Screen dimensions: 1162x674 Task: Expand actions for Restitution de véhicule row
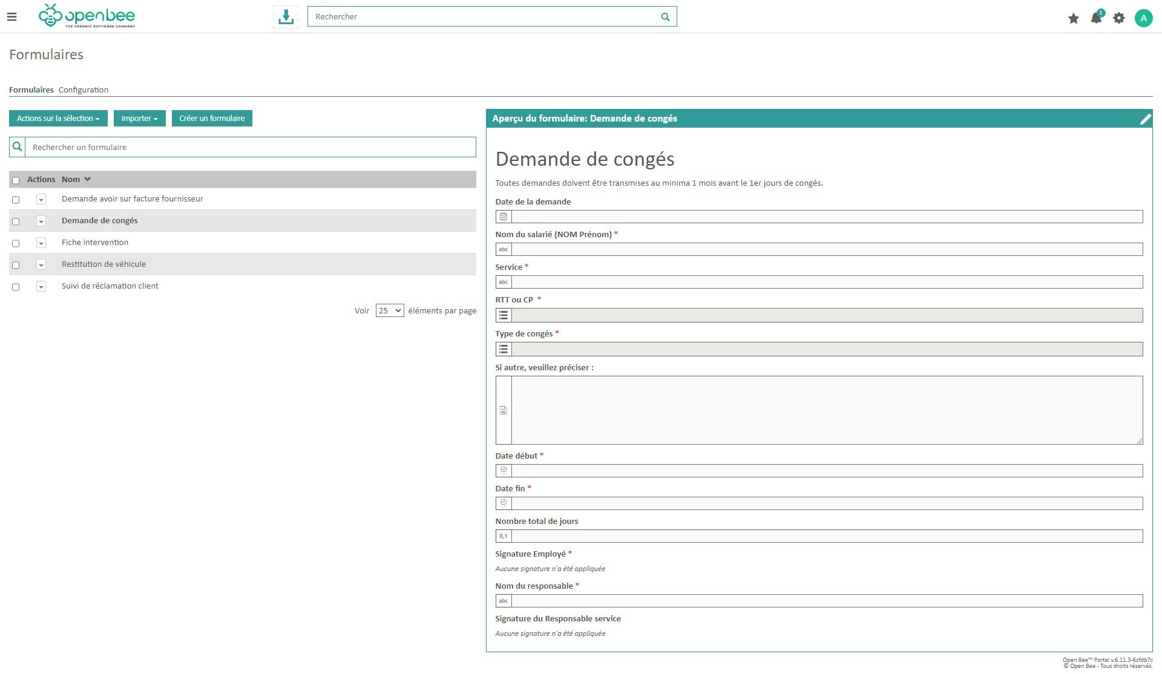coord(41,264)
